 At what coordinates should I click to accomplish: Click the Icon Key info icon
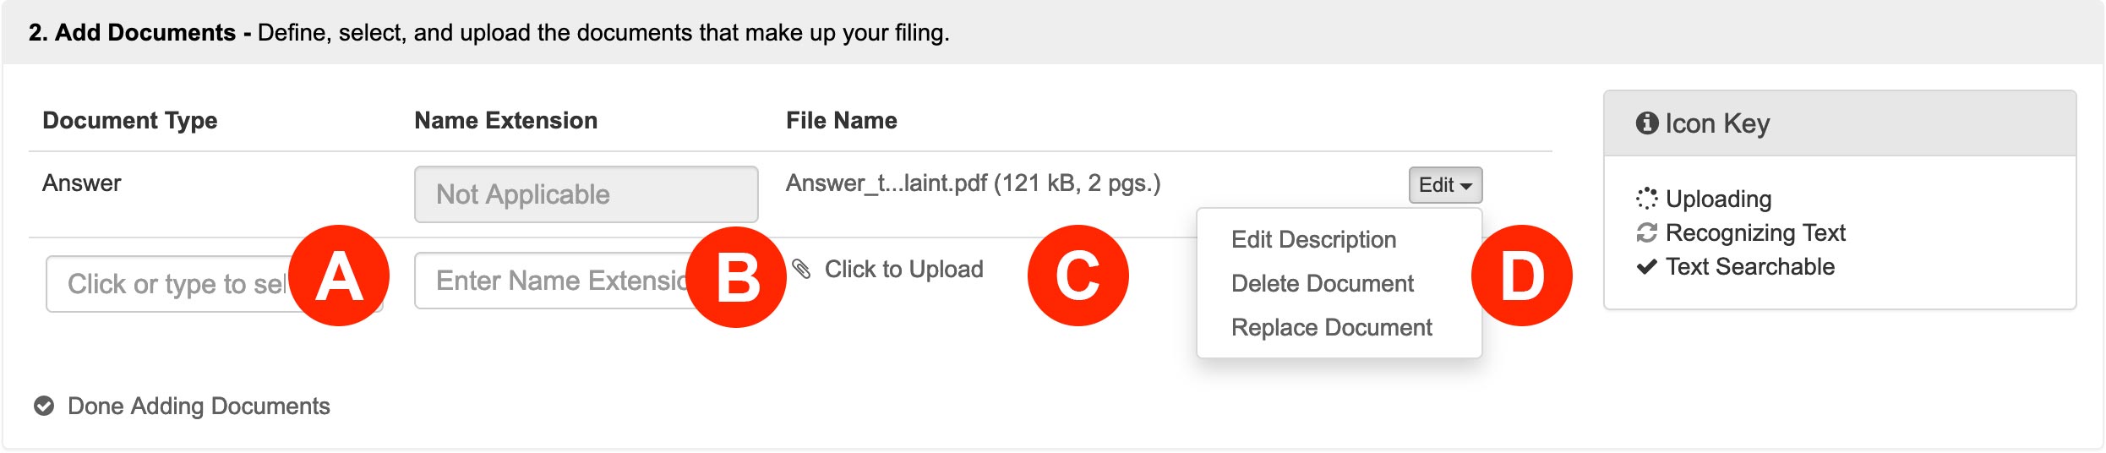(1647, 123)
